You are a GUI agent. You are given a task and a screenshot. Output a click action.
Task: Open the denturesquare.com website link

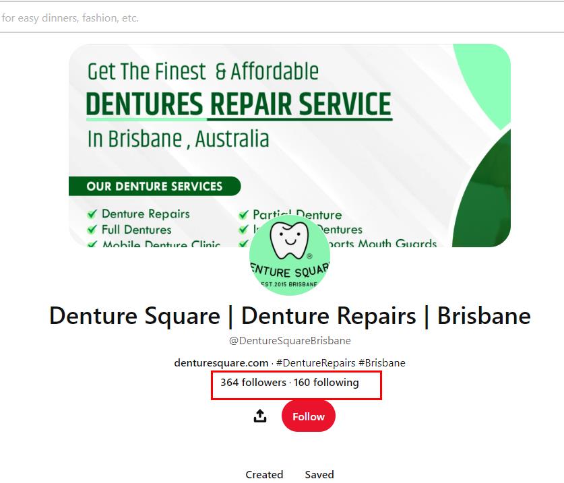[221, 363]
